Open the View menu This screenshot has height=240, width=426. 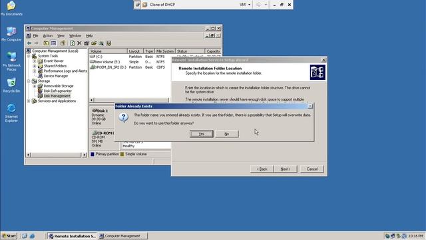pos(61,35)
